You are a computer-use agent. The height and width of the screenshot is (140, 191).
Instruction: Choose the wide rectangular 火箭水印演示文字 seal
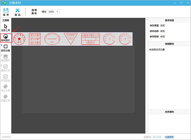pyautogui.click(x=90, y=39)
